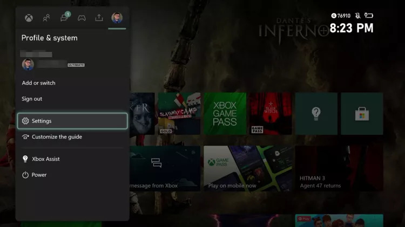
Task: Click the Ultimate membership badge
Action: pyautogui.click(x=76, y=65)
